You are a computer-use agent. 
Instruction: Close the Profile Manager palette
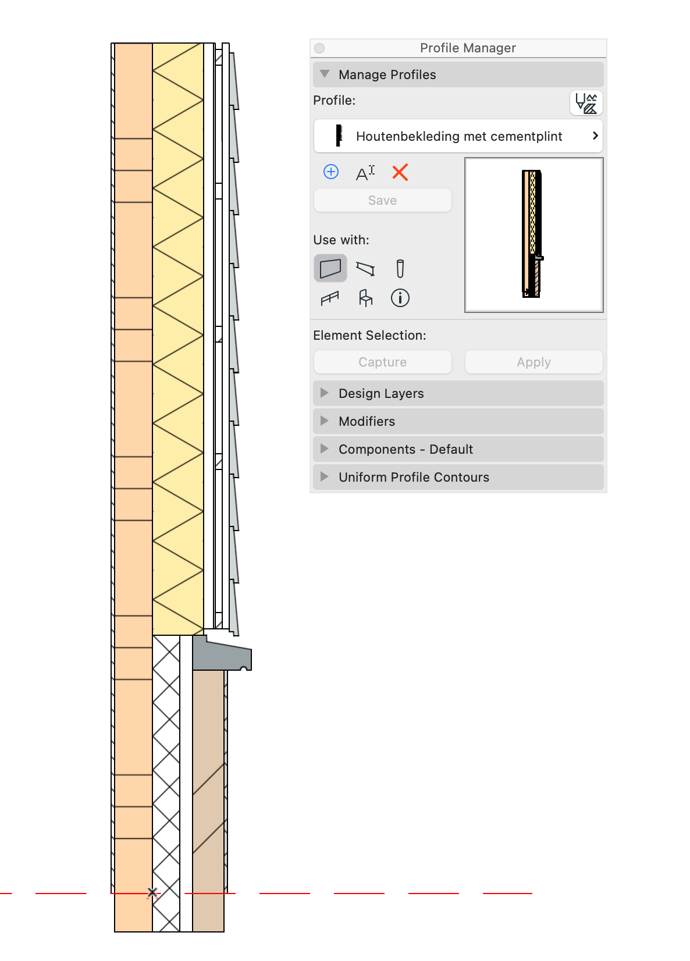tap(319, 48)
